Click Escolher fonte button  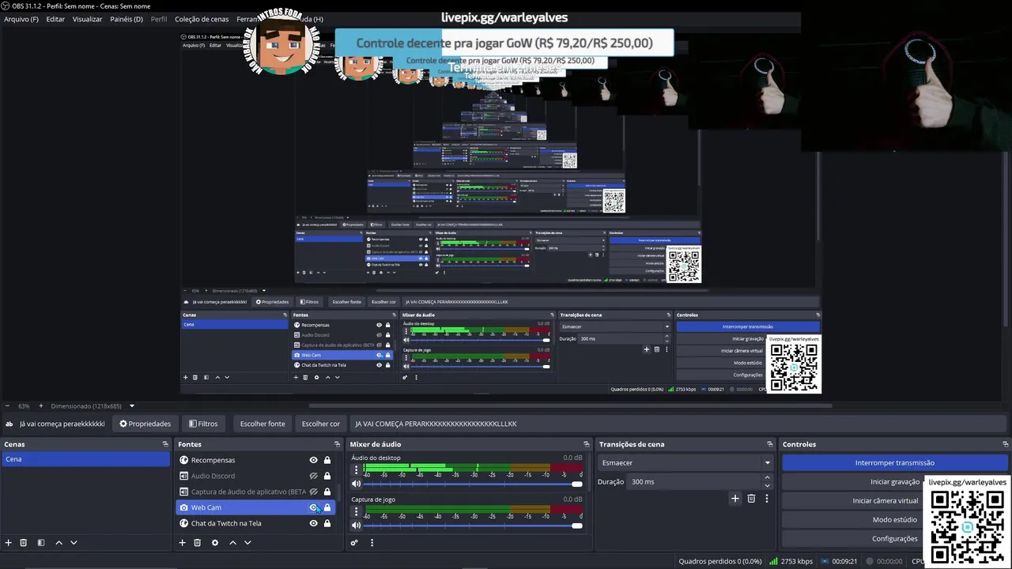pyautogui.click(x=262, y=424)
